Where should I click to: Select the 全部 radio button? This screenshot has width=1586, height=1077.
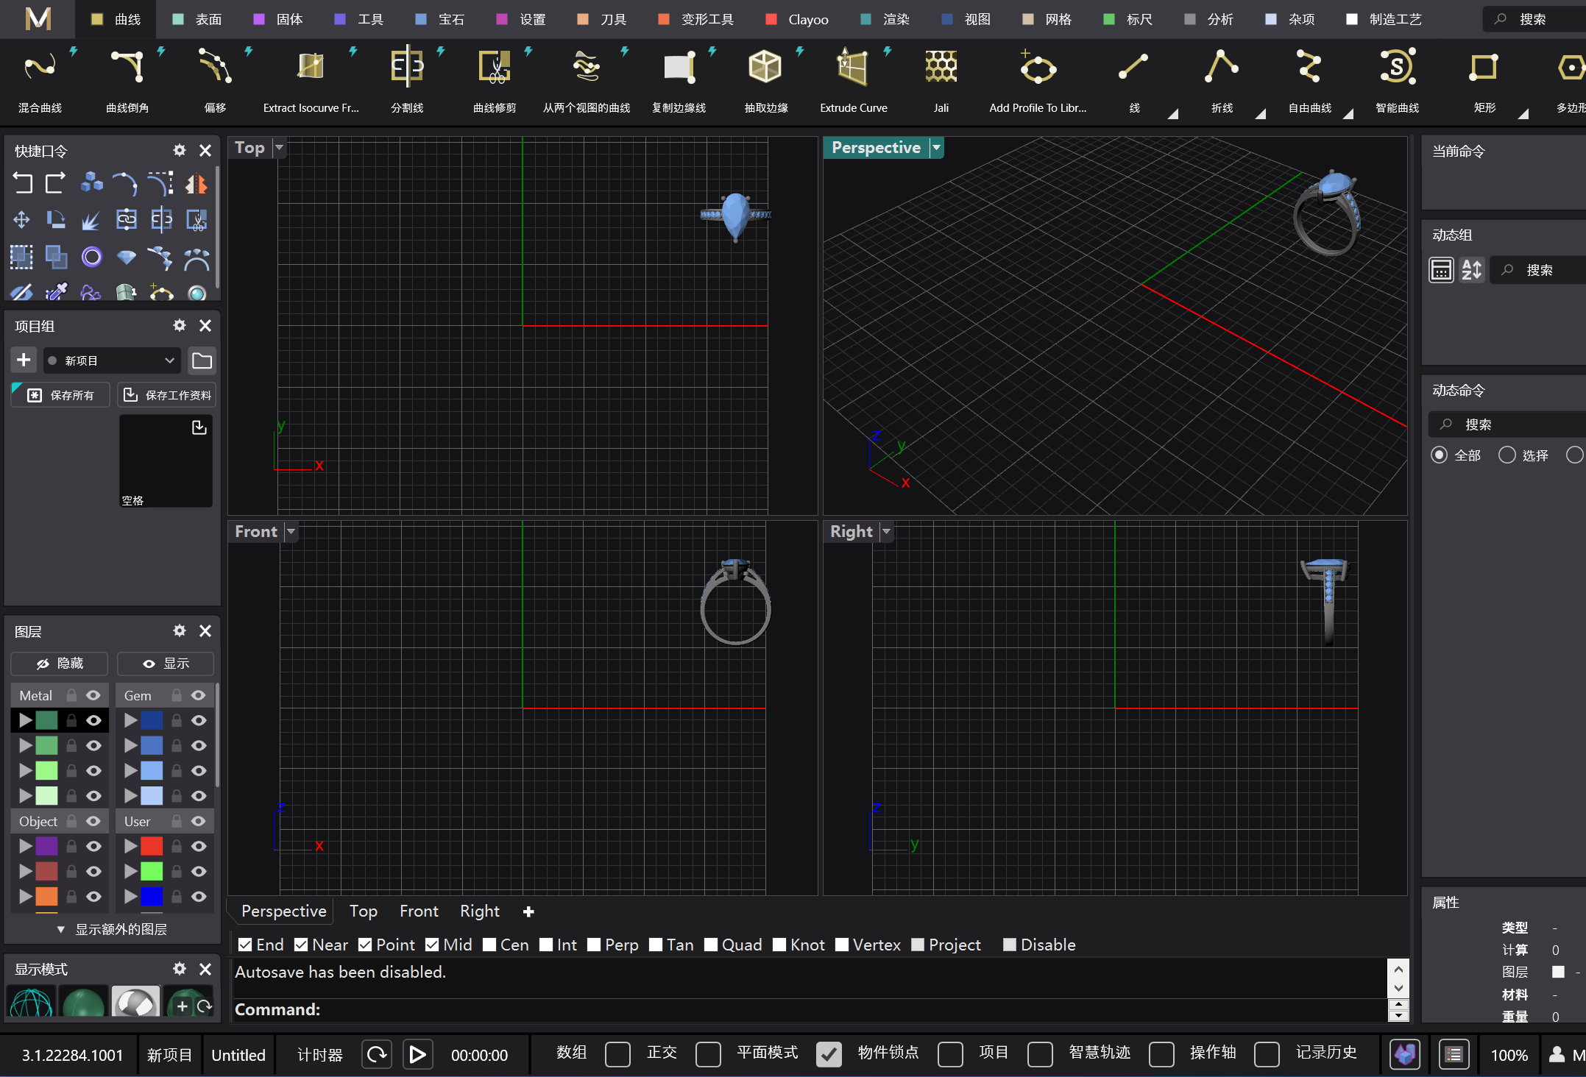click(x=1440, y=455)
